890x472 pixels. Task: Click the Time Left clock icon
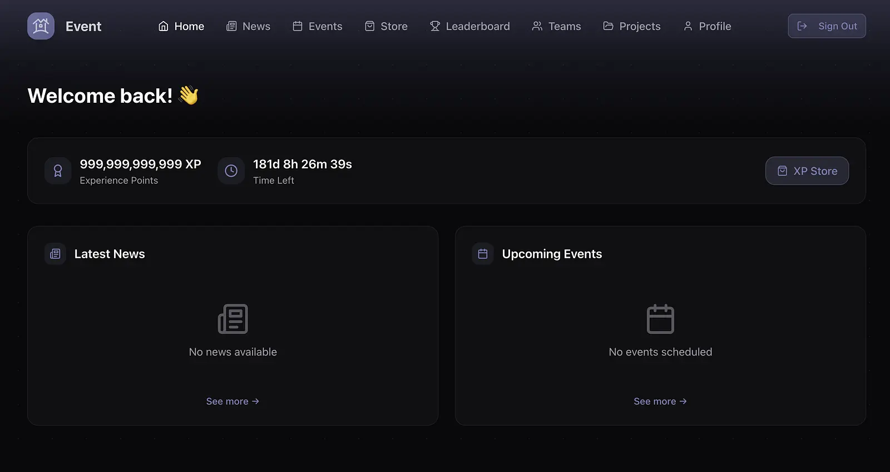click(x=231, y=171)
